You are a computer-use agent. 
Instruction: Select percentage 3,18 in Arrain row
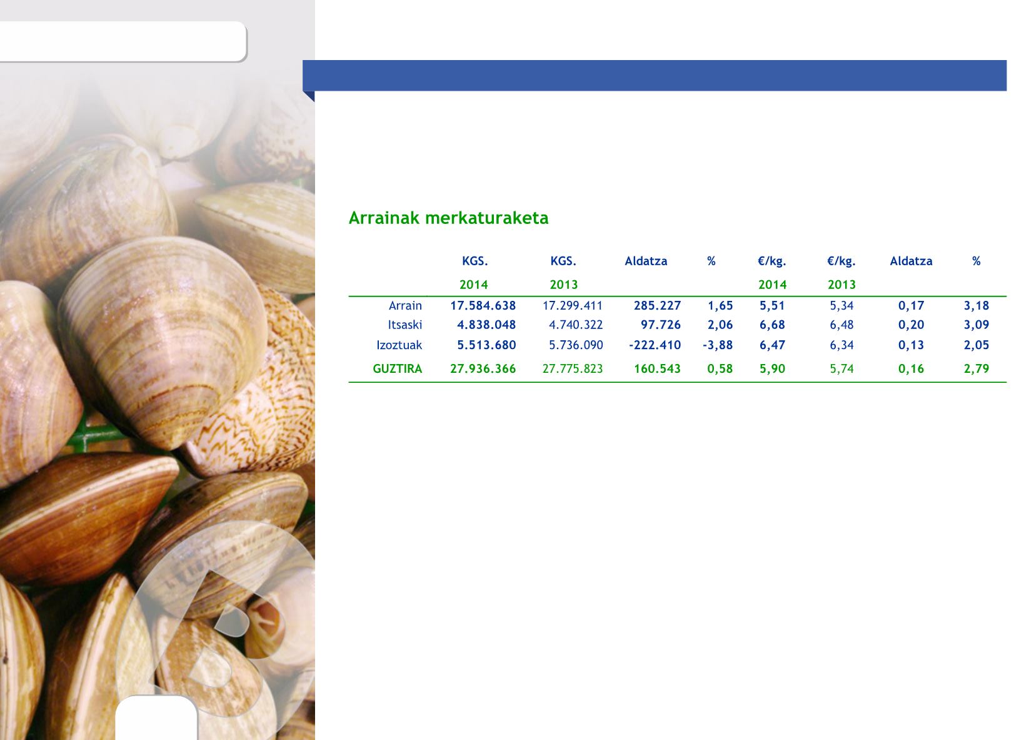coord(976,306)
